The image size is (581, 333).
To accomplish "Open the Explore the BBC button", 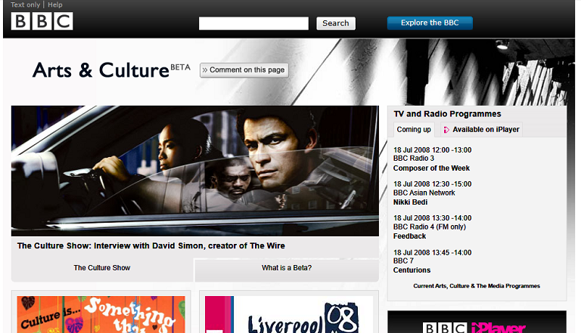I will [430, 23].
